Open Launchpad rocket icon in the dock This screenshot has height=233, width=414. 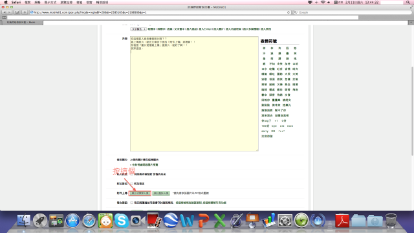40,220
